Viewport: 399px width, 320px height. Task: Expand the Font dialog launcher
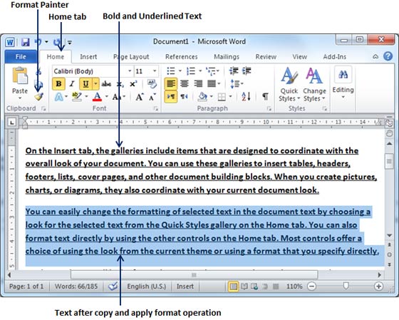(x=156, y=109)
